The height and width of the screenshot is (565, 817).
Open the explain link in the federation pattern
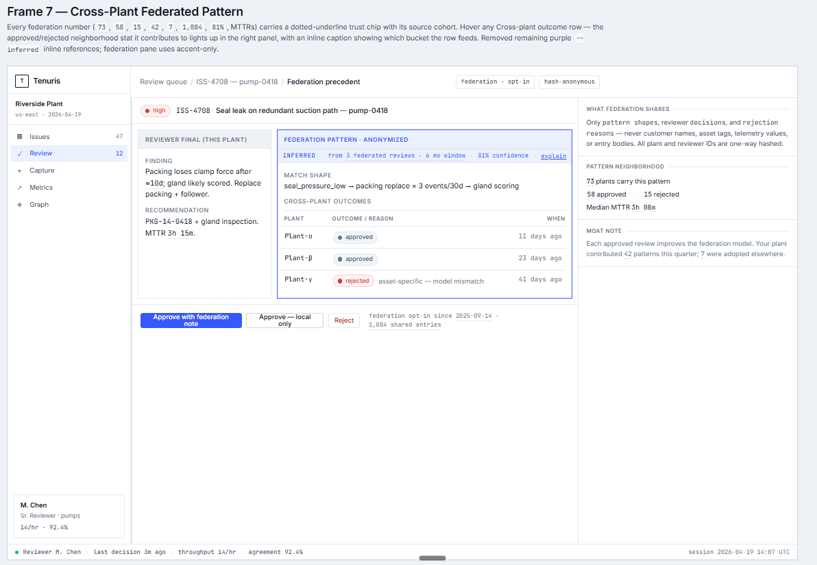pos(553,155)
